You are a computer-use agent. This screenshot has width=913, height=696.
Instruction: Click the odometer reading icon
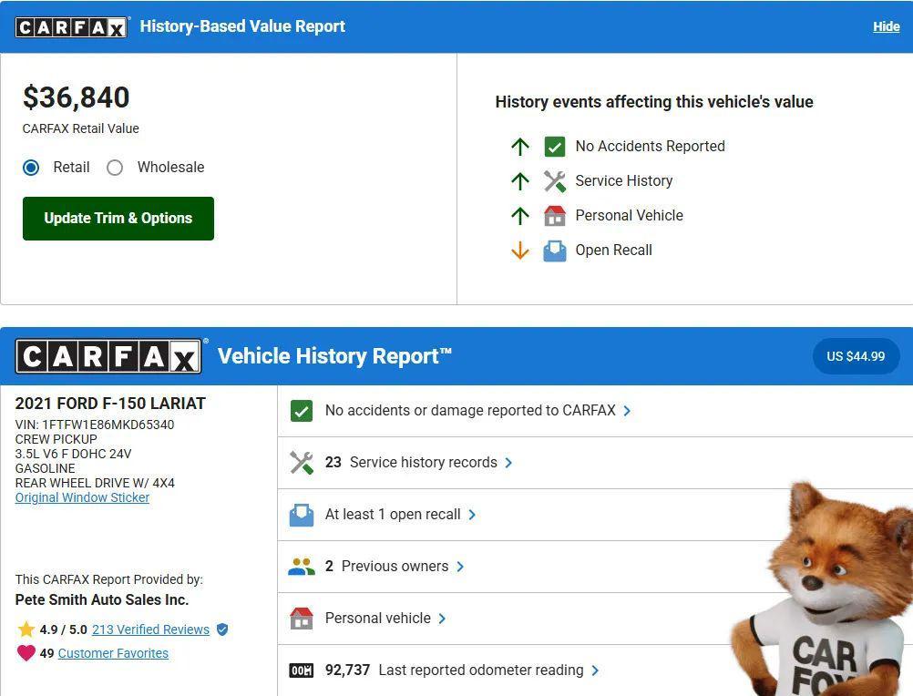coord(303,670)
